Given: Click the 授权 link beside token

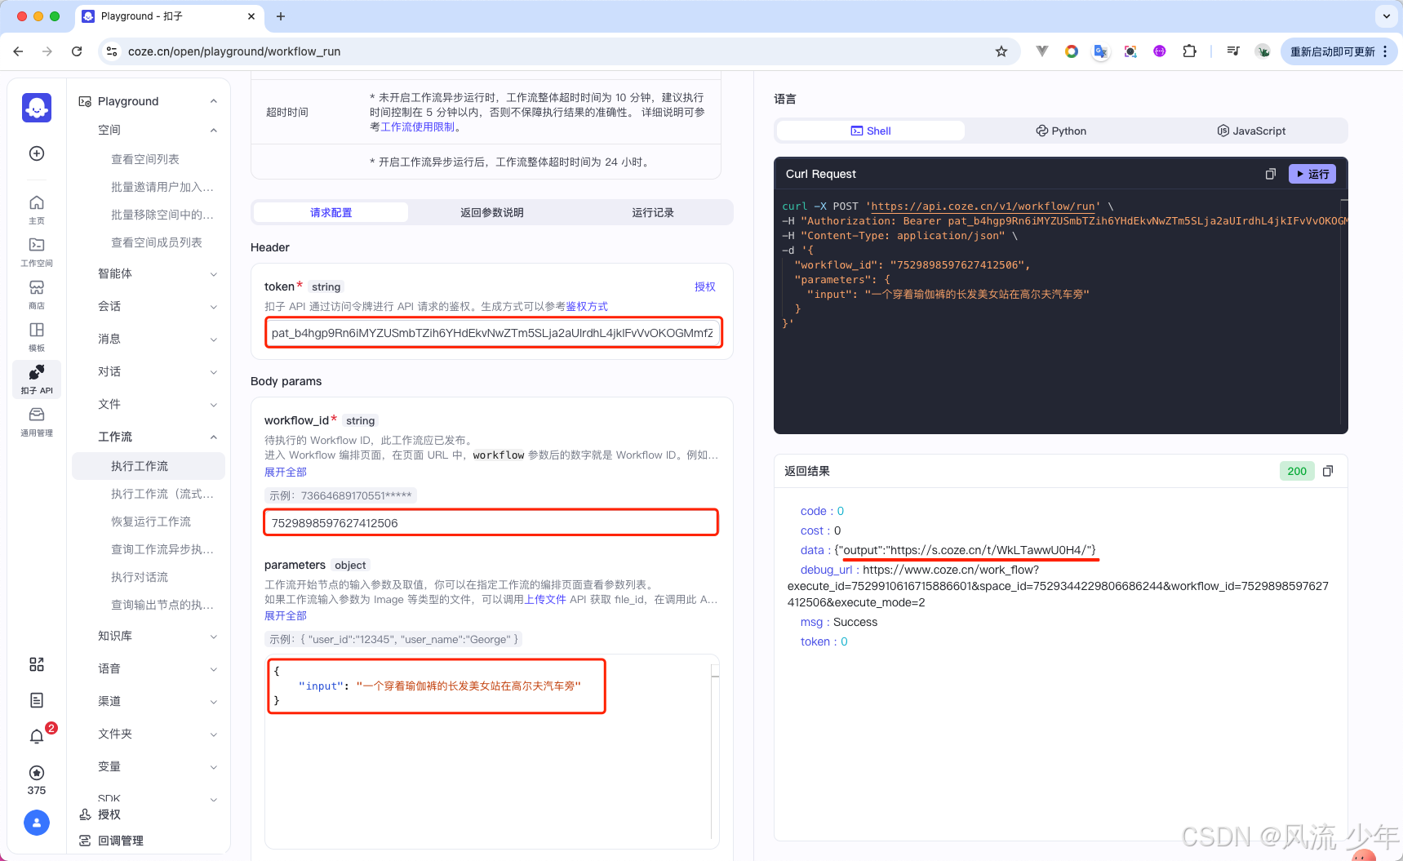Looking at the screenshot, I should [705, 286].
